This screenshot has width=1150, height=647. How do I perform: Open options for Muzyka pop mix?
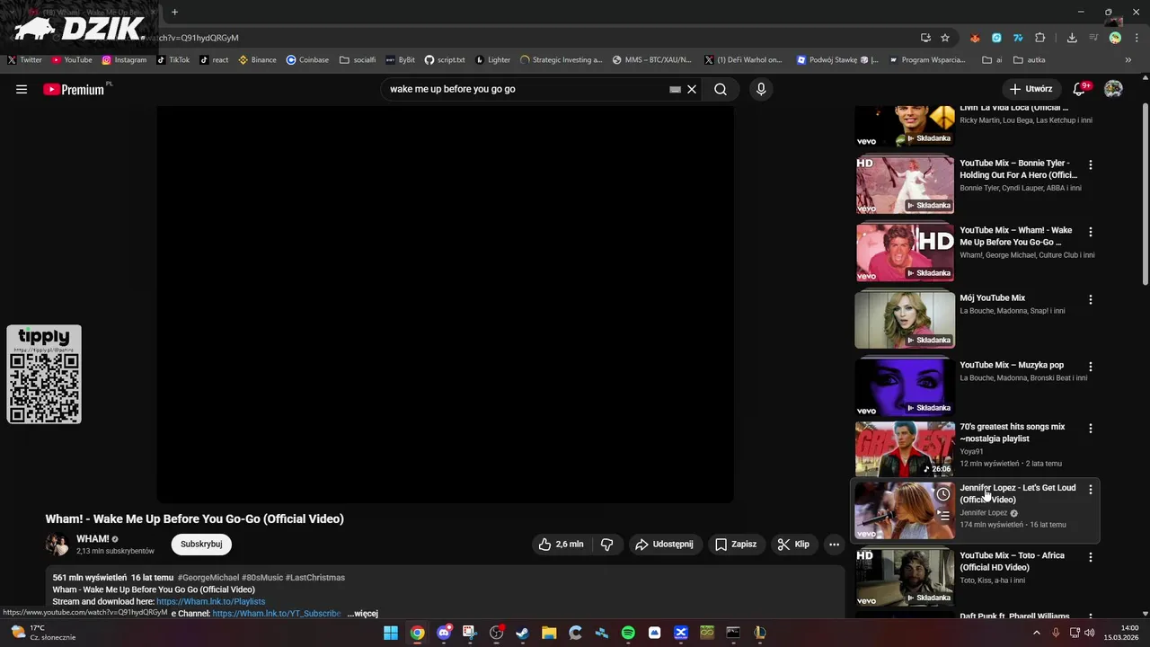click(1091, 367)
